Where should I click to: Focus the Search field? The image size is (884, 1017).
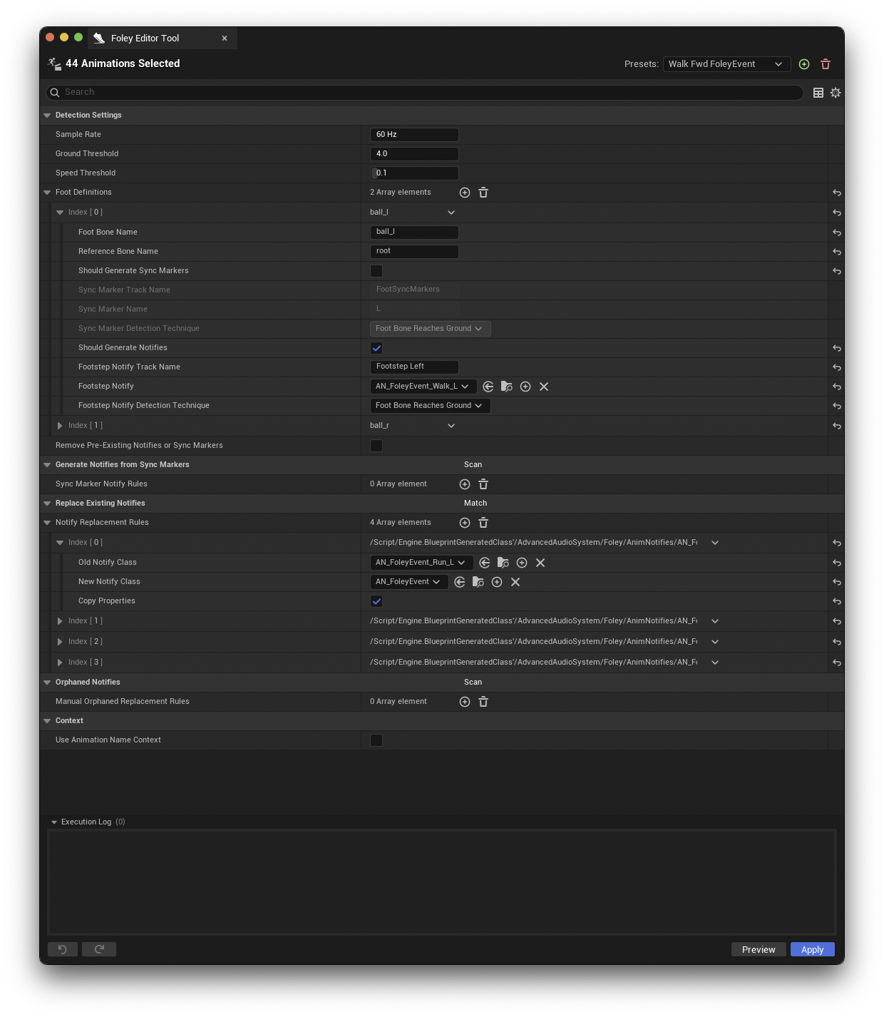(x=425, y=93)
